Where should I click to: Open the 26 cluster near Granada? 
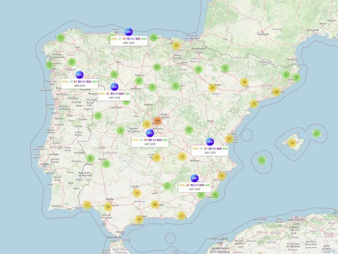(x=155, y=204)
